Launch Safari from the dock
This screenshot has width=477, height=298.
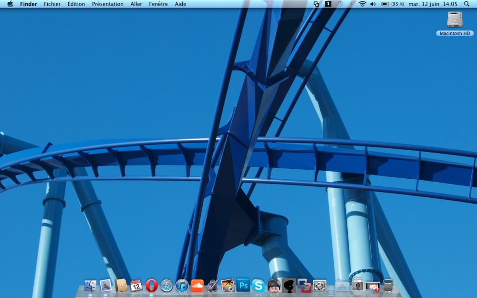click(166, 286)
